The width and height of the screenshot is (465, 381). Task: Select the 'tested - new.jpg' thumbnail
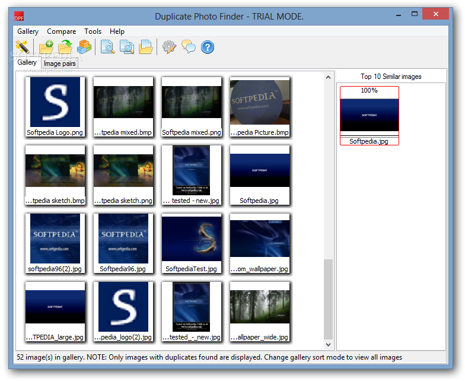[192, 175]
